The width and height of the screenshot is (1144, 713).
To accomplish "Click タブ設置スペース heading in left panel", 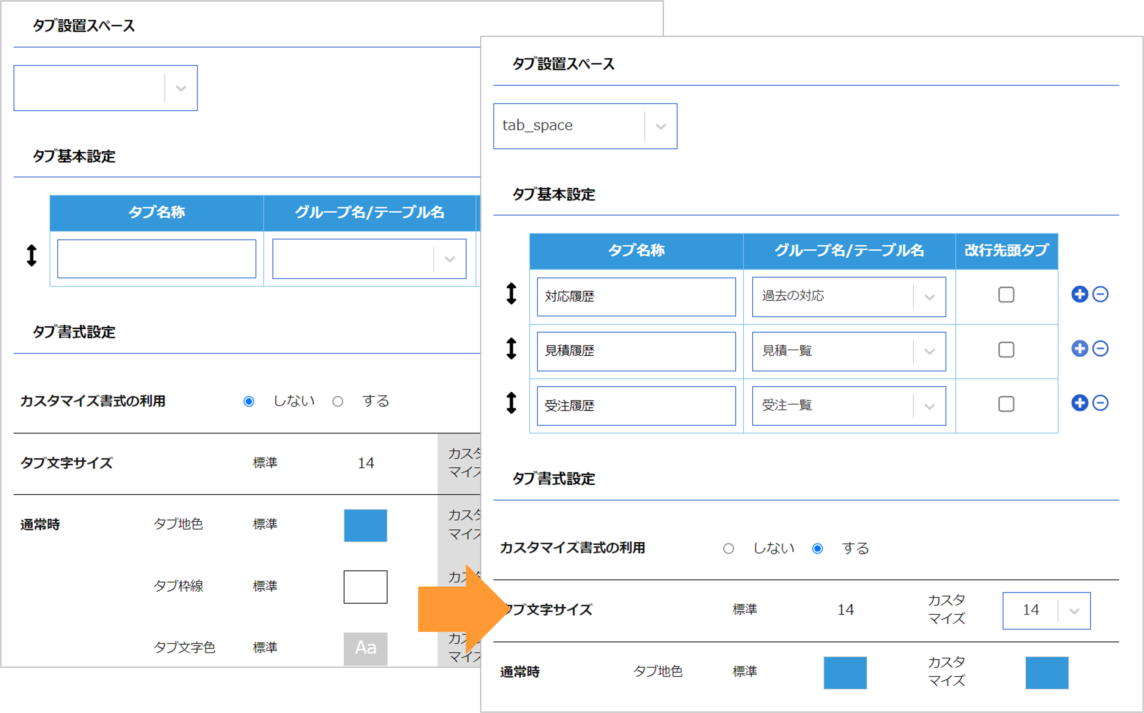I will point(83,25).
